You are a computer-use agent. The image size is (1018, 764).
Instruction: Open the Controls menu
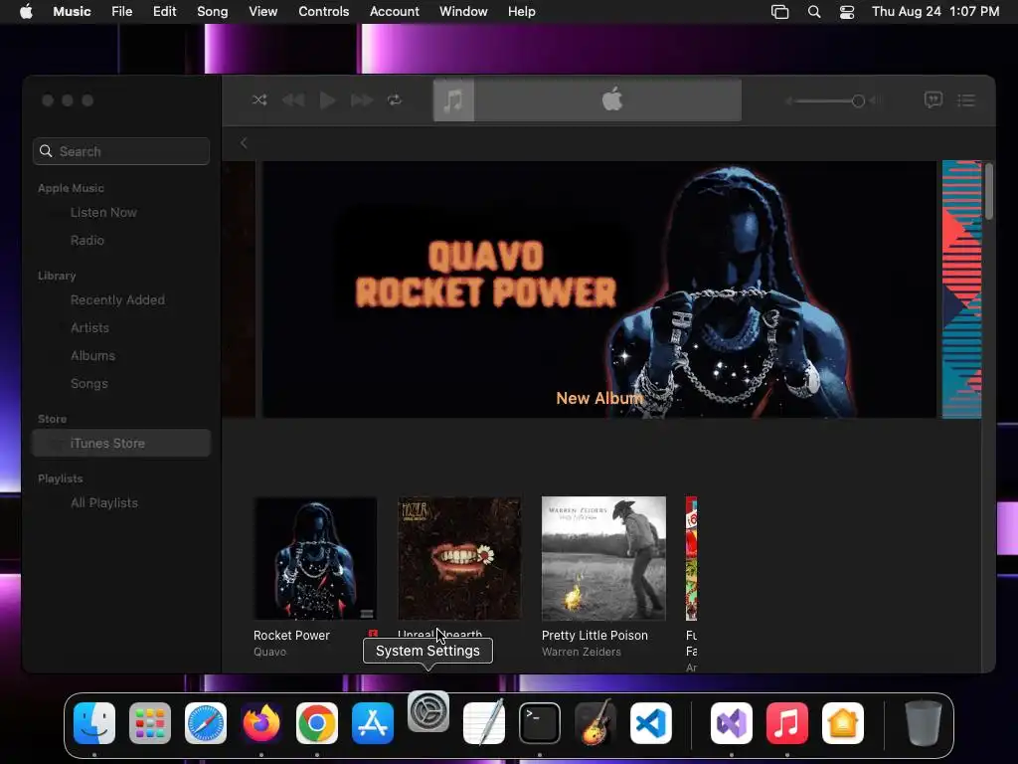coord(323,12)
